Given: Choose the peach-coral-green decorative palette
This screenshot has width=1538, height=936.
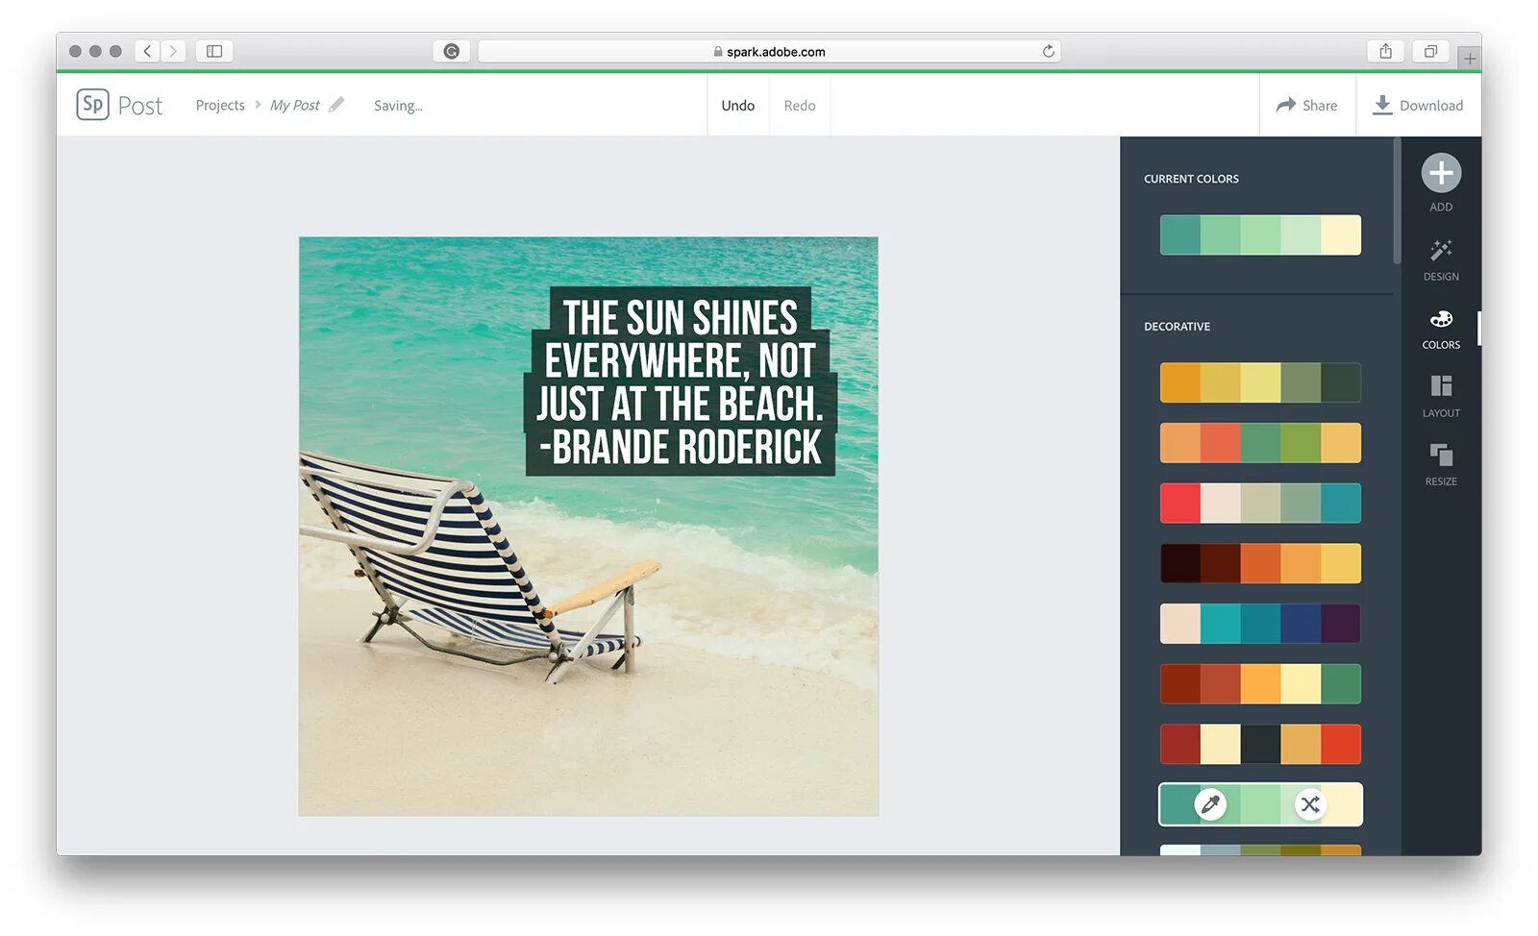Looking at the screenshot, I should pyautogui.click(x=1260, y=443).
